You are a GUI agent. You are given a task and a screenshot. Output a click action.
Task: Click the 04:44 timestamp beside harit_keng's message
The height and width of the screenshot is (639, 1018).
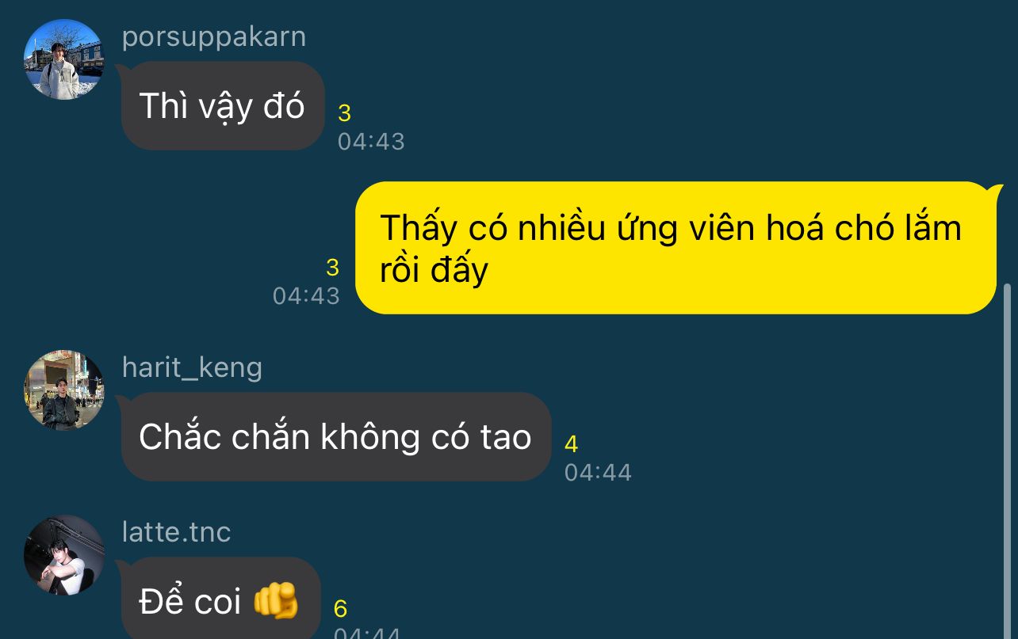[x=598, y=473]
